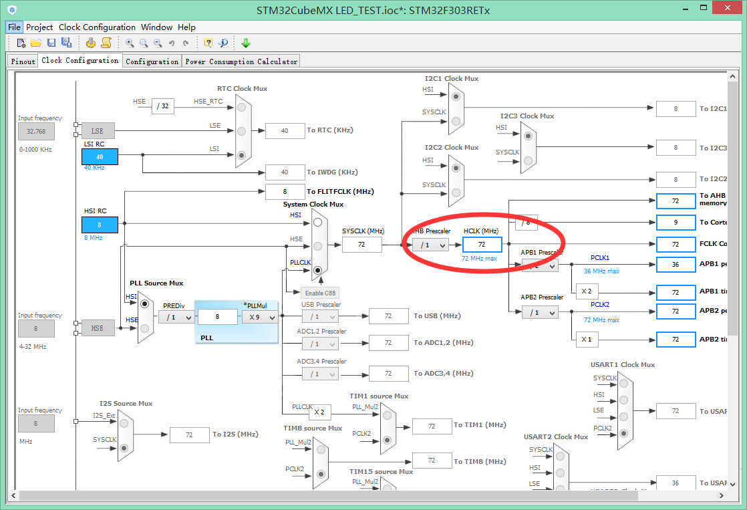Click the blue info bubble icon
The image size is (747, 510).
223,43
